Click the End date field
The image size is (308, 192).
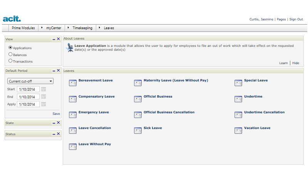[x=28, y=97]
